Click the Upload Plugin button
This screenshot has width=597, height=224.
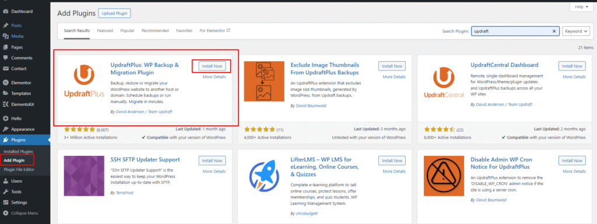114,13
